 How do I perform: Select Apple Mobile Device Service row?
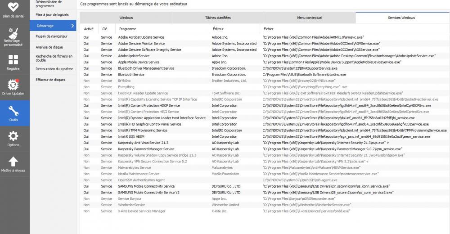point(265,62)
